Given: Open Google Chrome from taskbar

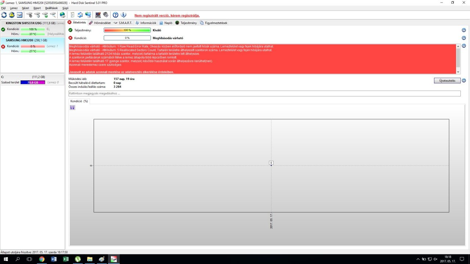Looking at the screenshot, I should coord(42,259).
